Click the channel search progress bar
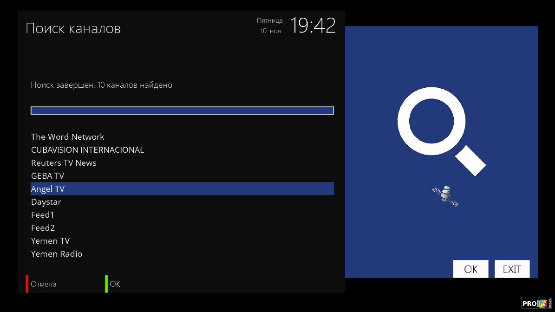The width and height of the screenshot is (555, 312). point(182,111)
